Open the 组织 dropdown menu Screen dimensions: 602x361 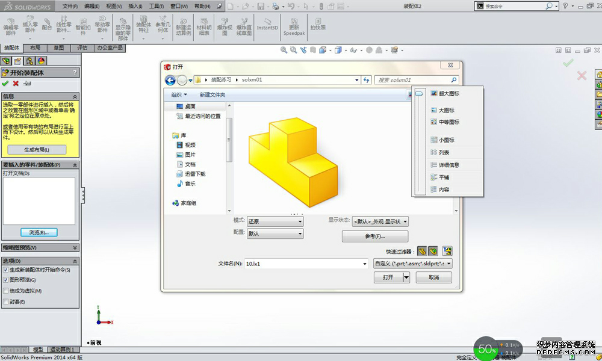[x=179, y=94]
